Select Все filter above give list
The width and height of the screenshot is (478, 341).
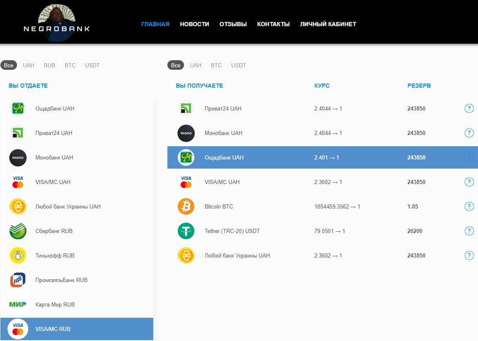[9, 65]
